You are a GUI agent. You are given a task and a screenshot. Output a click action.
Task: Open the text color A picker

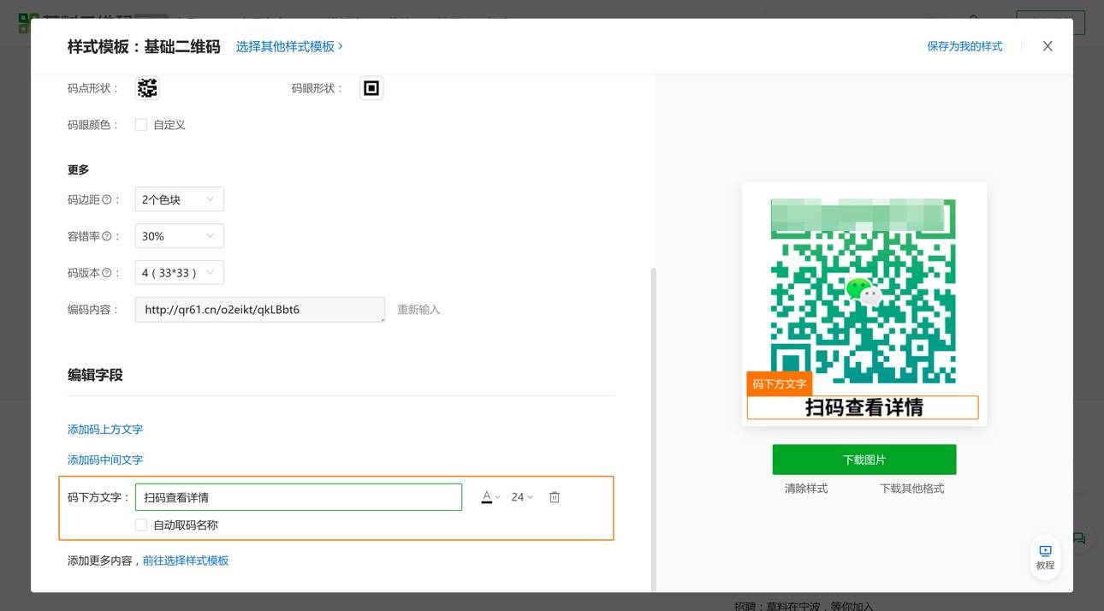point(490,497)
